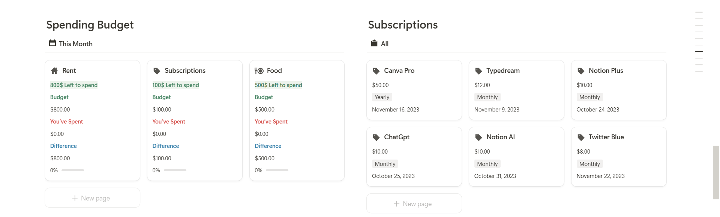
Task: Click the house icon on the Rent card
Action: coord(54,71)
